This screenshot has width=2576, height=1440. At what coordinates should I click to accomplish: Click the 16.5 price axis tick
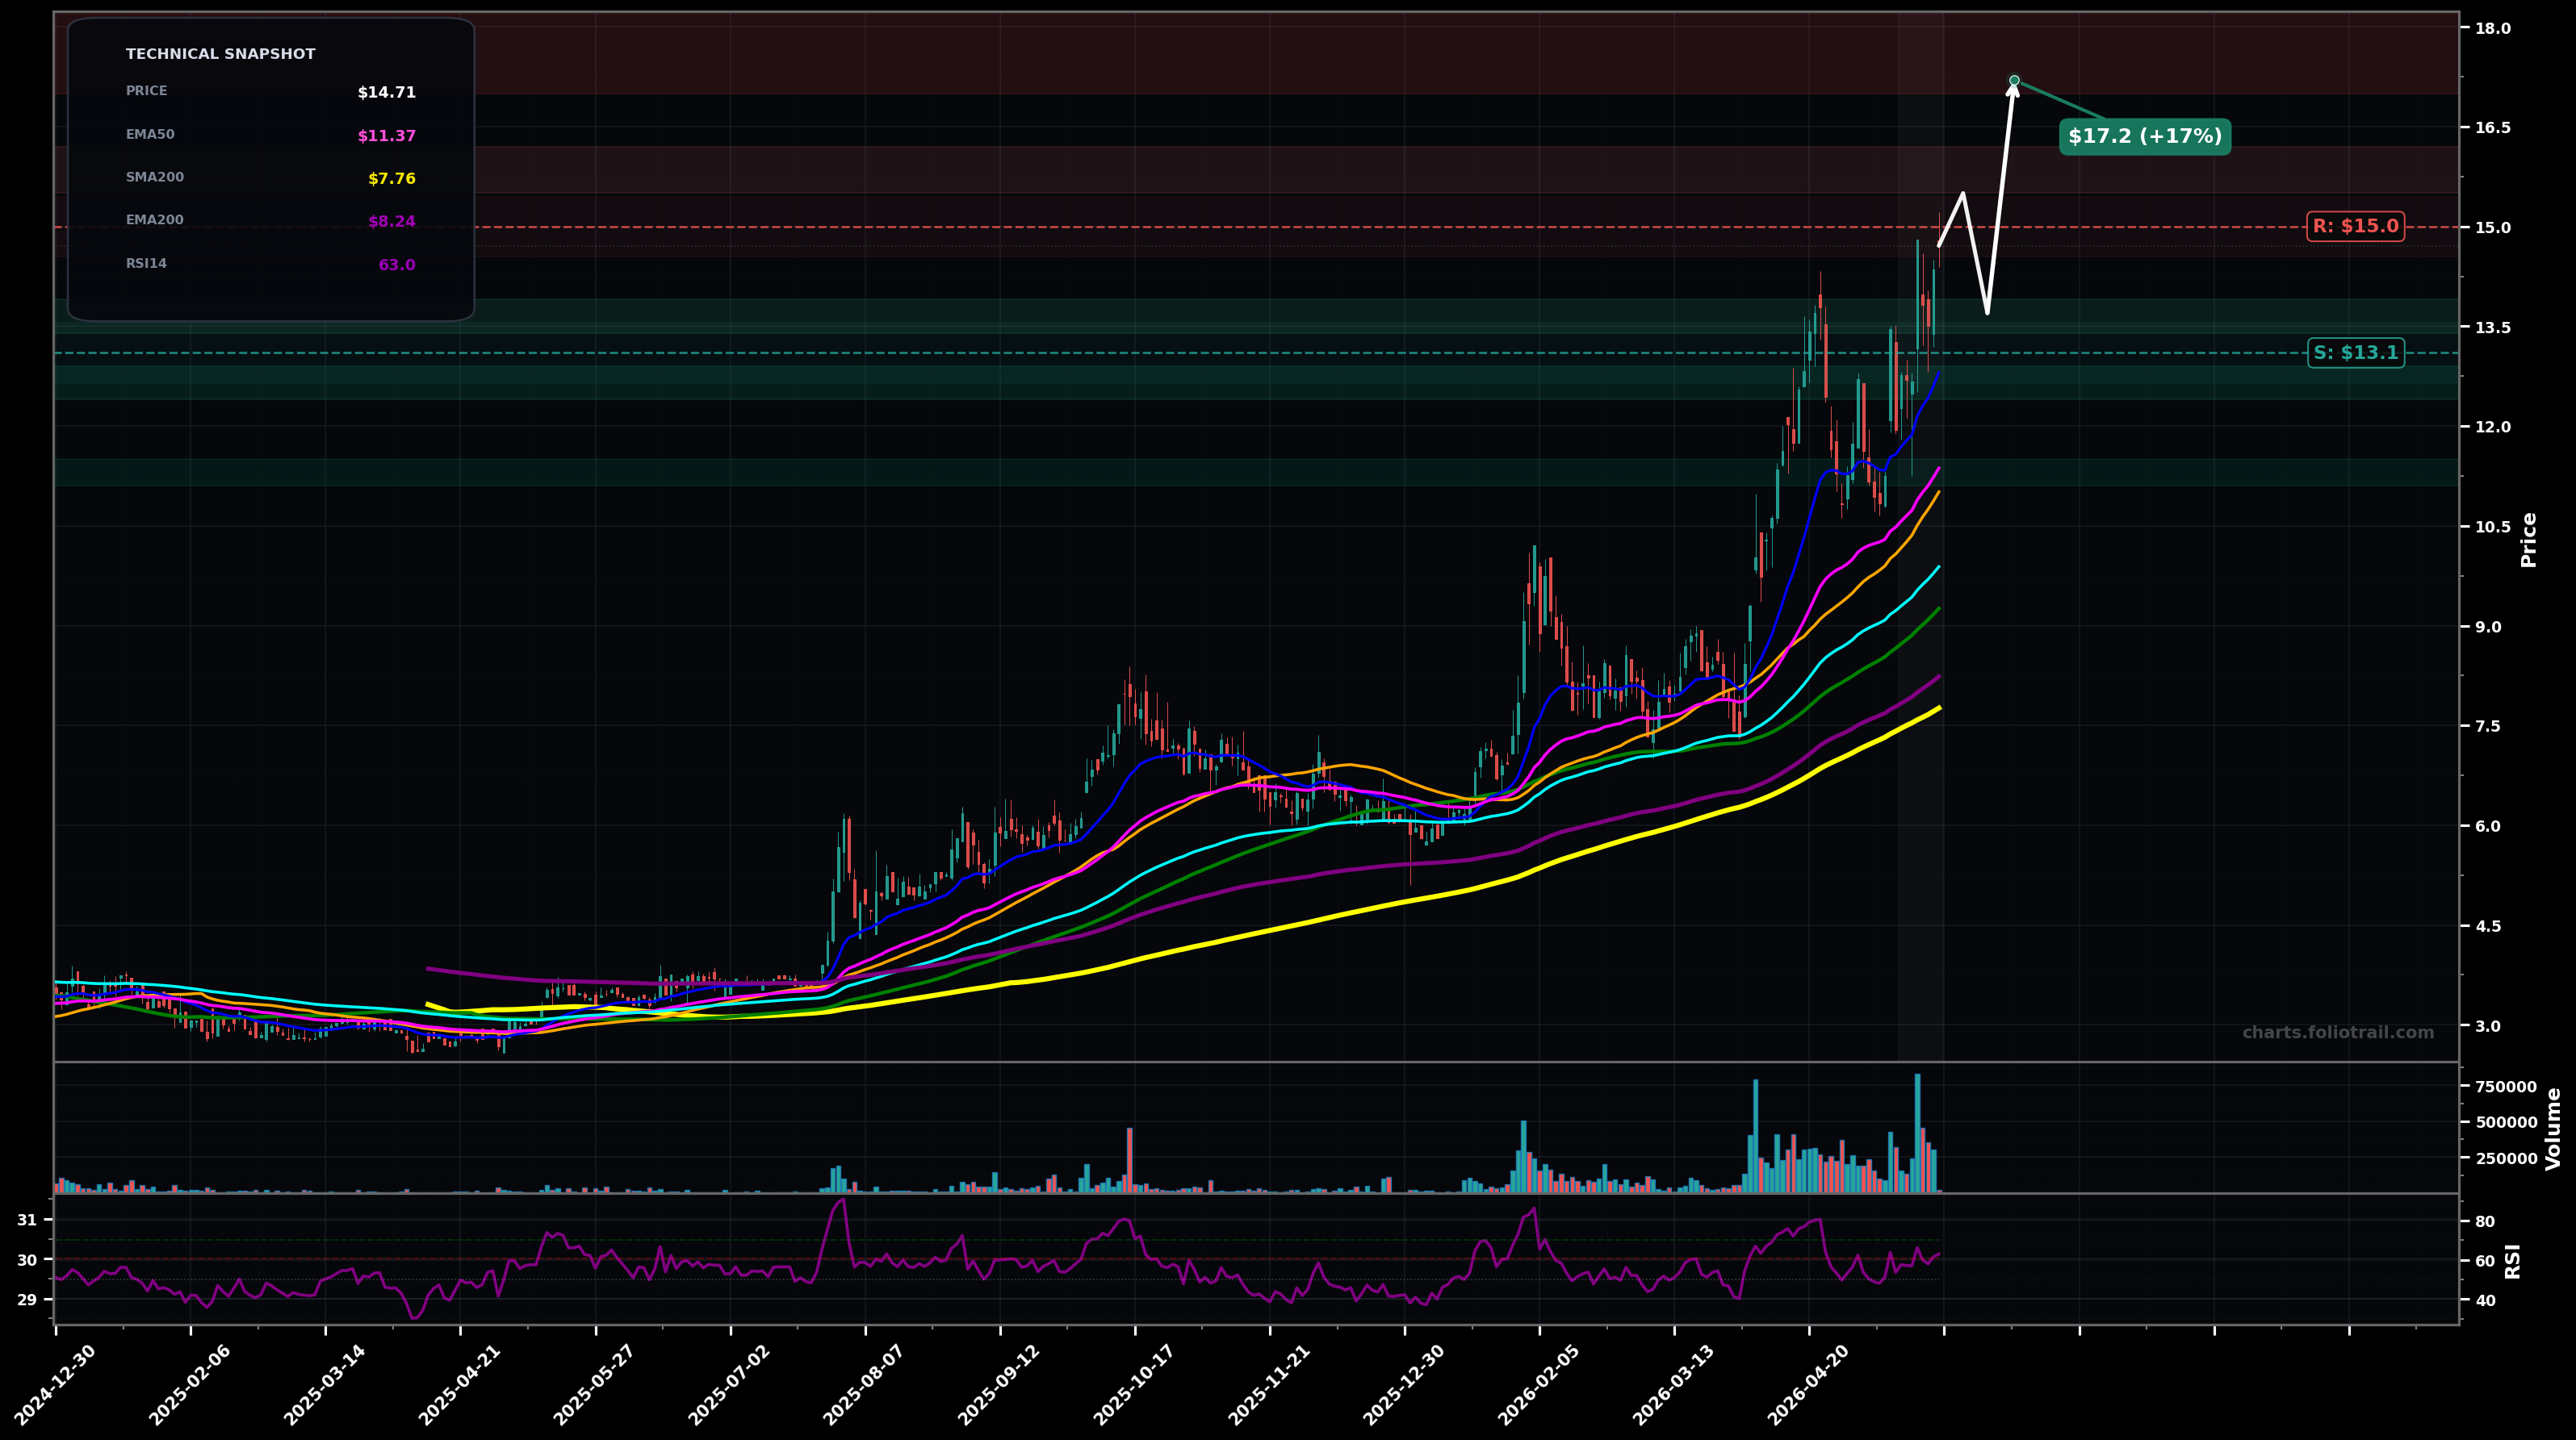pyautogui.click(x=2493, y=128)
